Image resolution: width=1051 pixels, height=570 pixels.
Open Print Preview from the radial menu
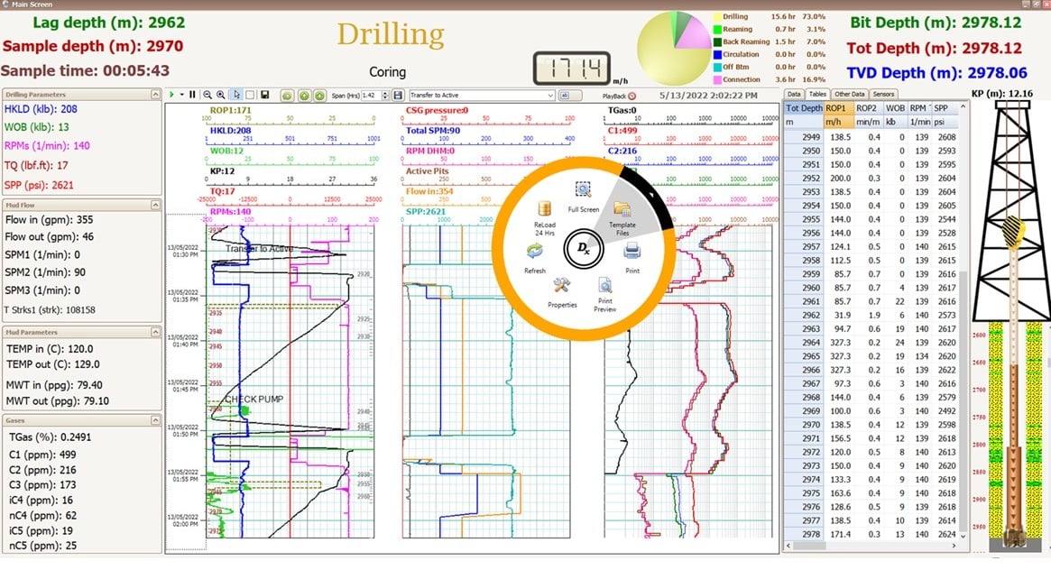tap(604, 295)
